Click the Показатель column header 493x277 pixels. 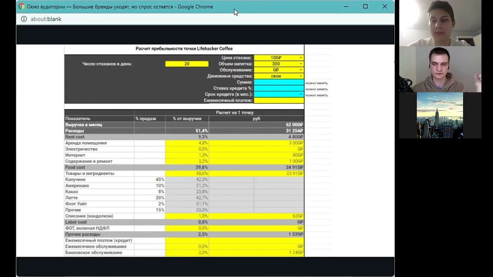77,119
